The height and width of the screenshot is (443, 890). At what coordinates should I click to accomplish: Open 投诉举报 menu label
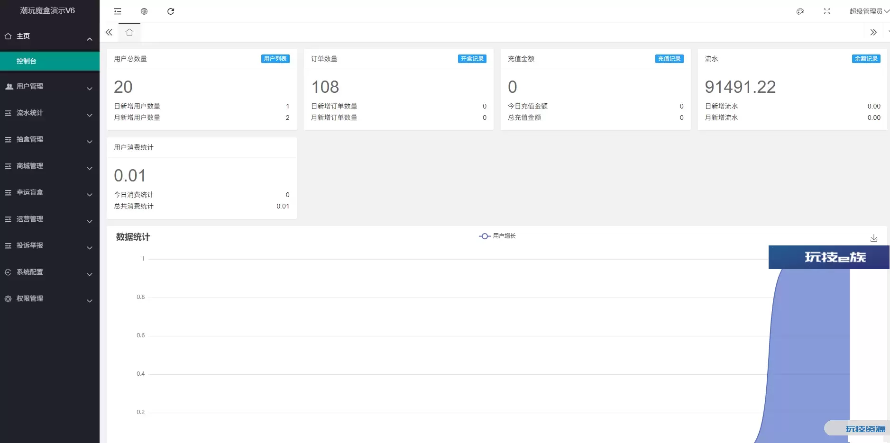pos(30,245)
